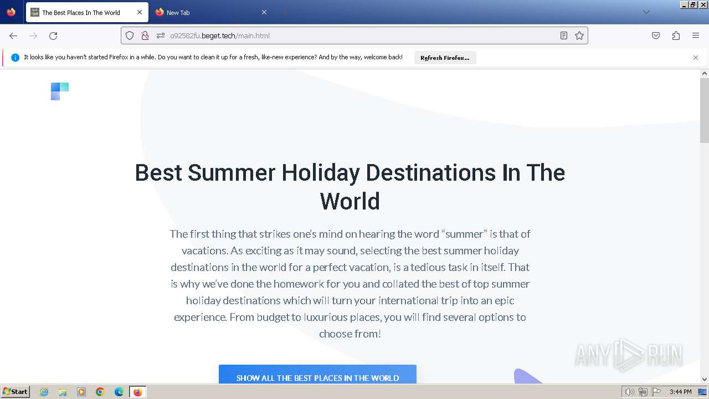Open the tracking protection shield icon
This screenshot has width=709, height=399.
130,35
